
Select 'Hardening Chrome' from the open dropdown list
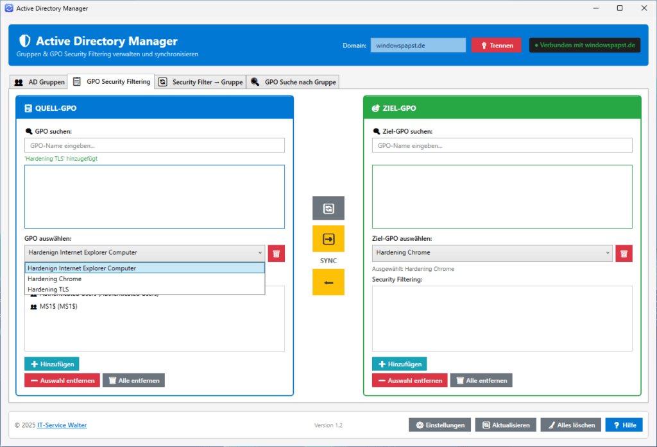pos(55,279)
